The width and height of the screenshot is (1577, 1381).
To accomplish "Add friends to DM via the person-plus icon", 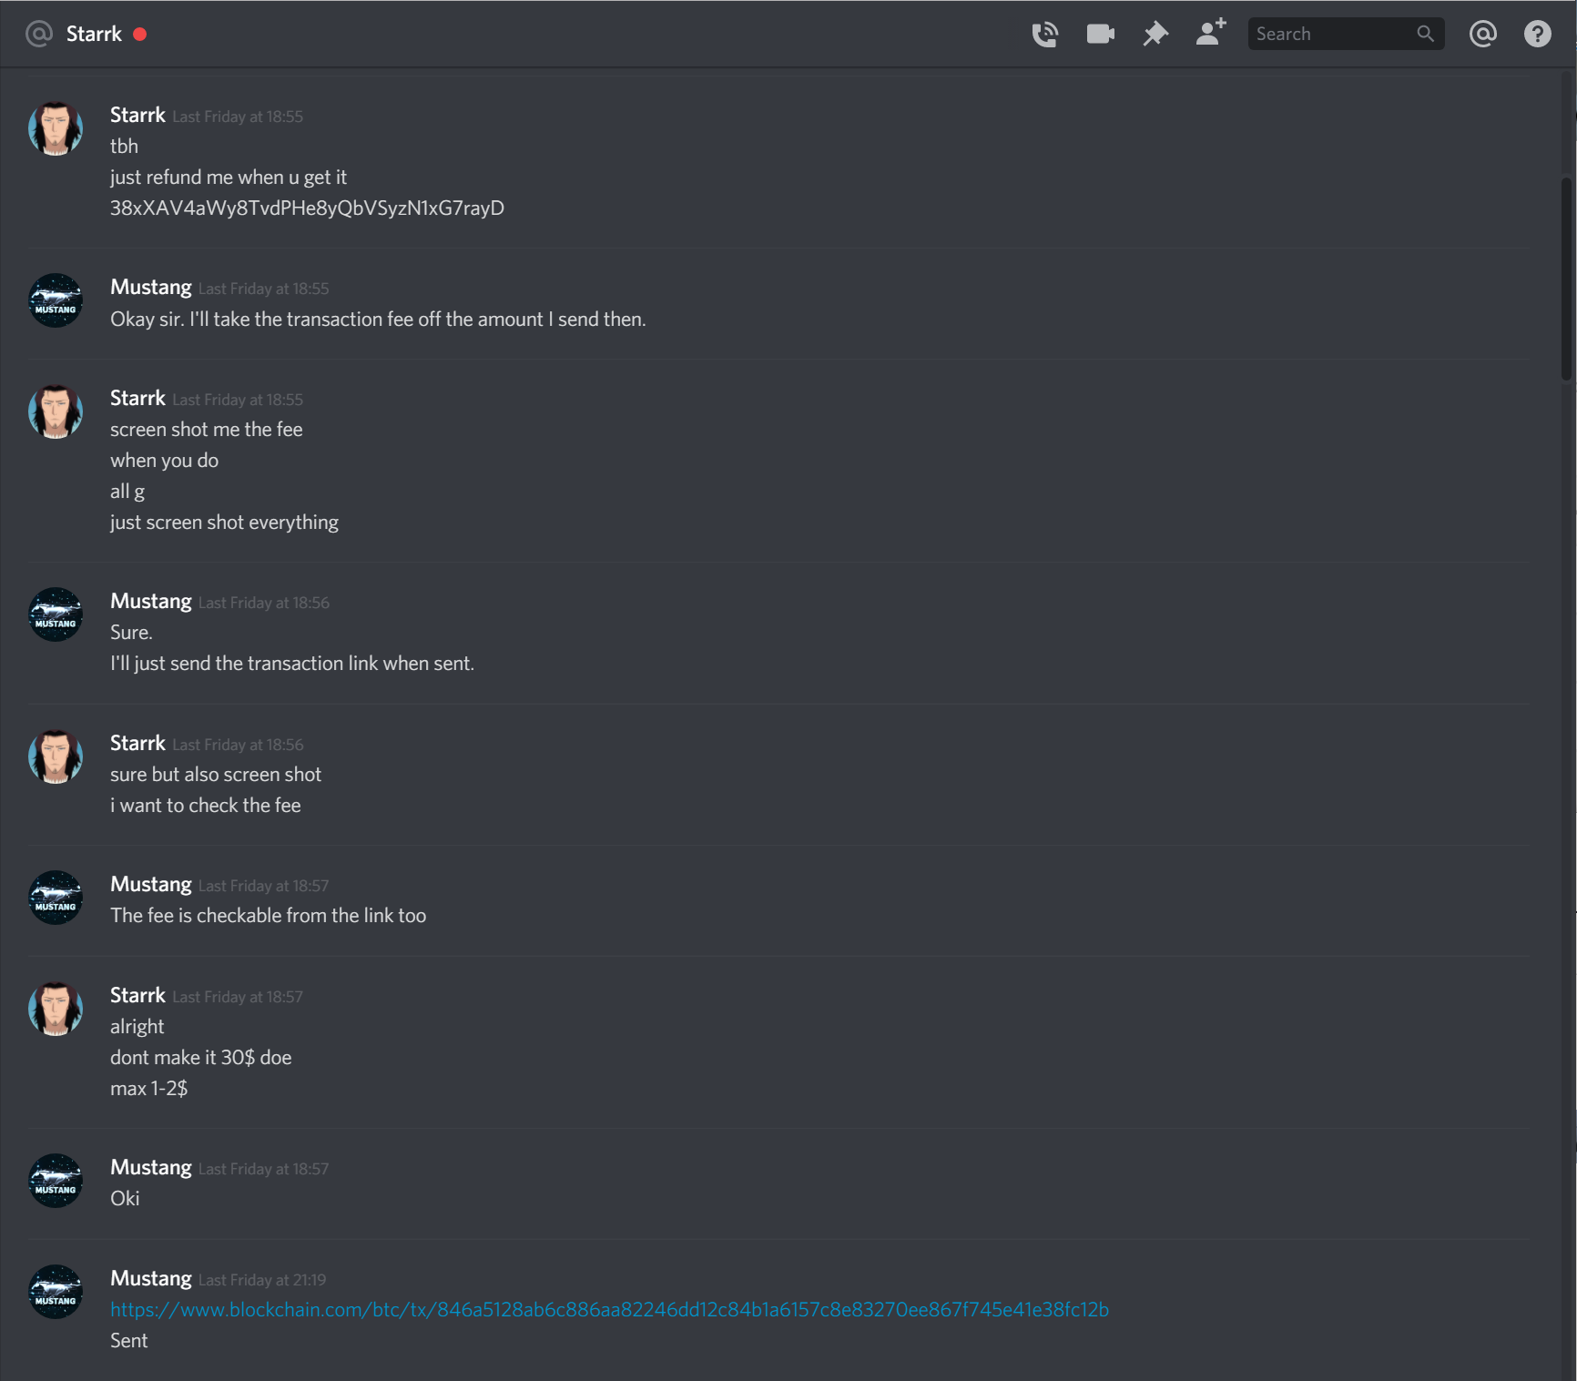I will [x=1211, y=33].
